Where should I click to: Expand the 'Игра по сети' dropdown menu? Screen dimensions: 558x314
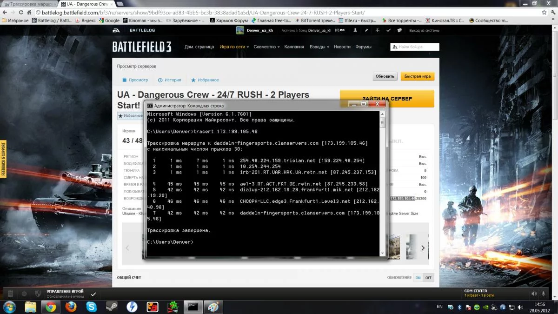pyautogui.click(x=234, y=47)
